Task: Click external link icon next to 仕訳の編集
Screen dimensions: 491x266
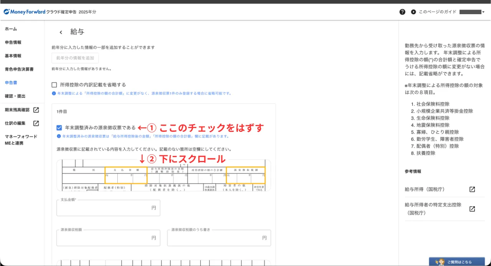Action: tap(36, 123)
